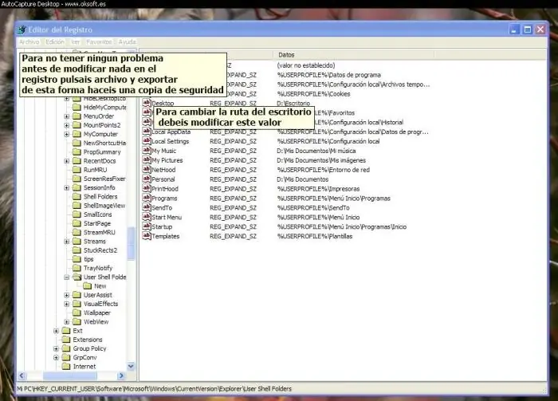Click the open User Shell Folders folder icon
558x401 pixels.
click(77, 277)
